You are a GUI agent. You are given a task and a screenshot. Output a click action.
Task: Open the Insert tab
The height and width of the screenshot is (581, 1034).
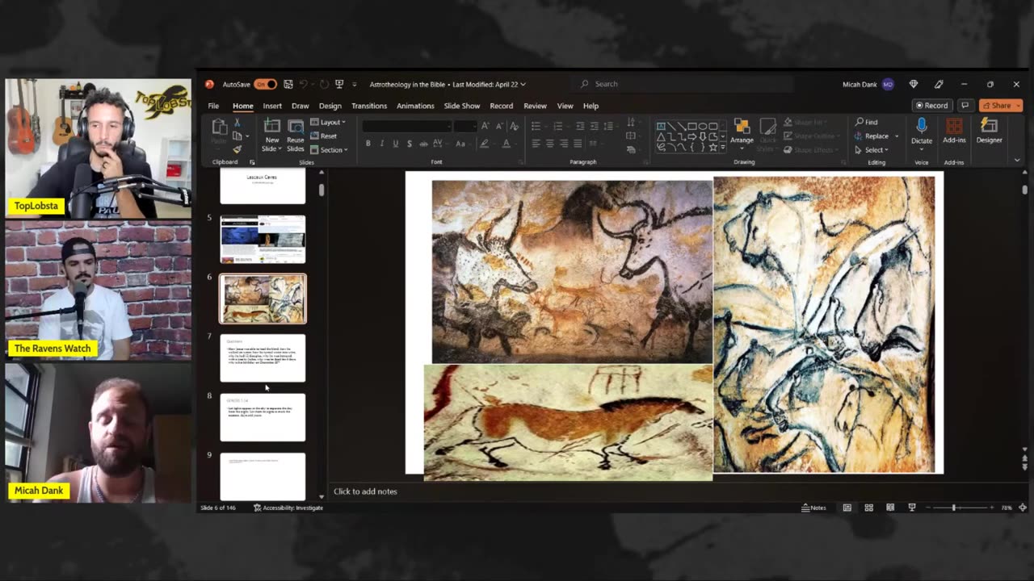tap(272, 106)
